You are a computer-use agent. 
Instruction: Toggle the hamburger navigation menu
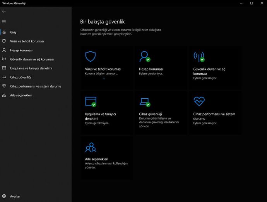click(x=4, y=21)
